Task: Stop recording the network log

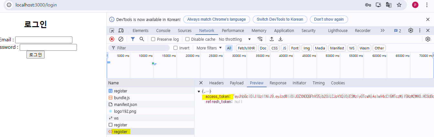Action: (x=112, y=39)
